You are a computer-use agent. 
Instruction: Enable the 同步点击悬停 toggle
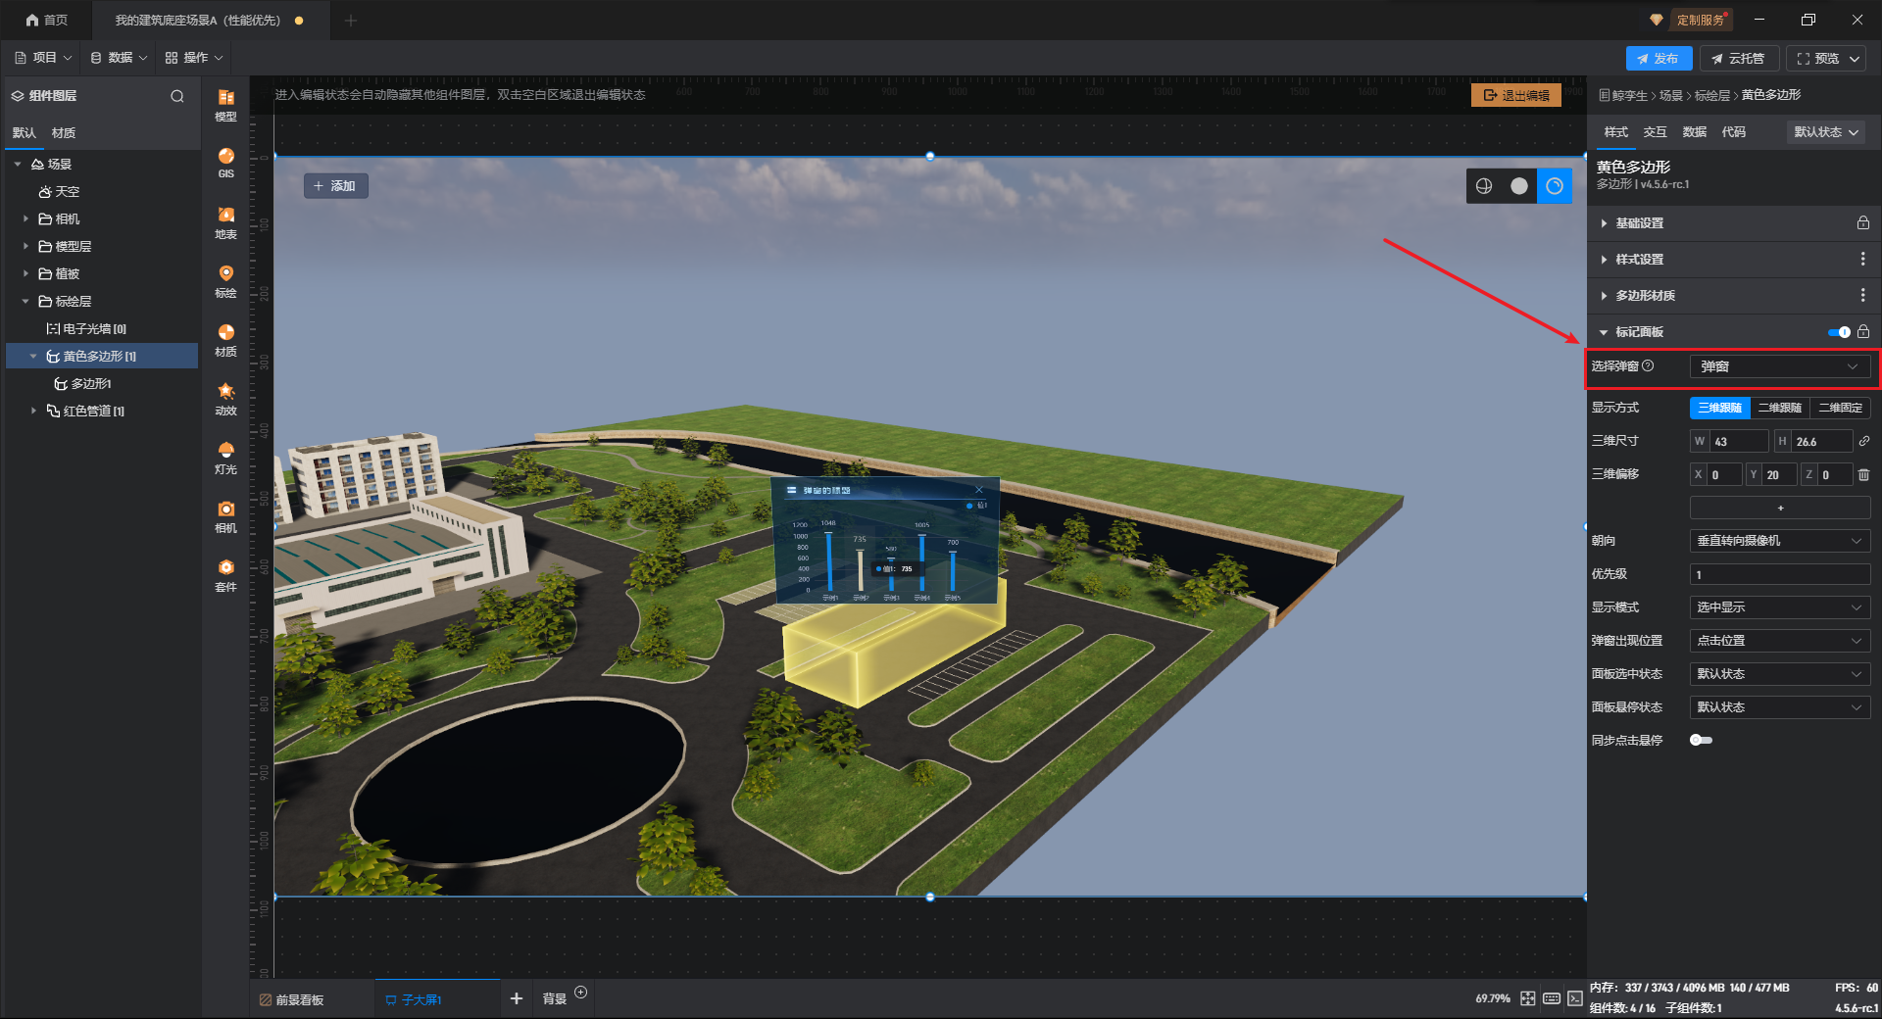click(x=1701, y=741)
